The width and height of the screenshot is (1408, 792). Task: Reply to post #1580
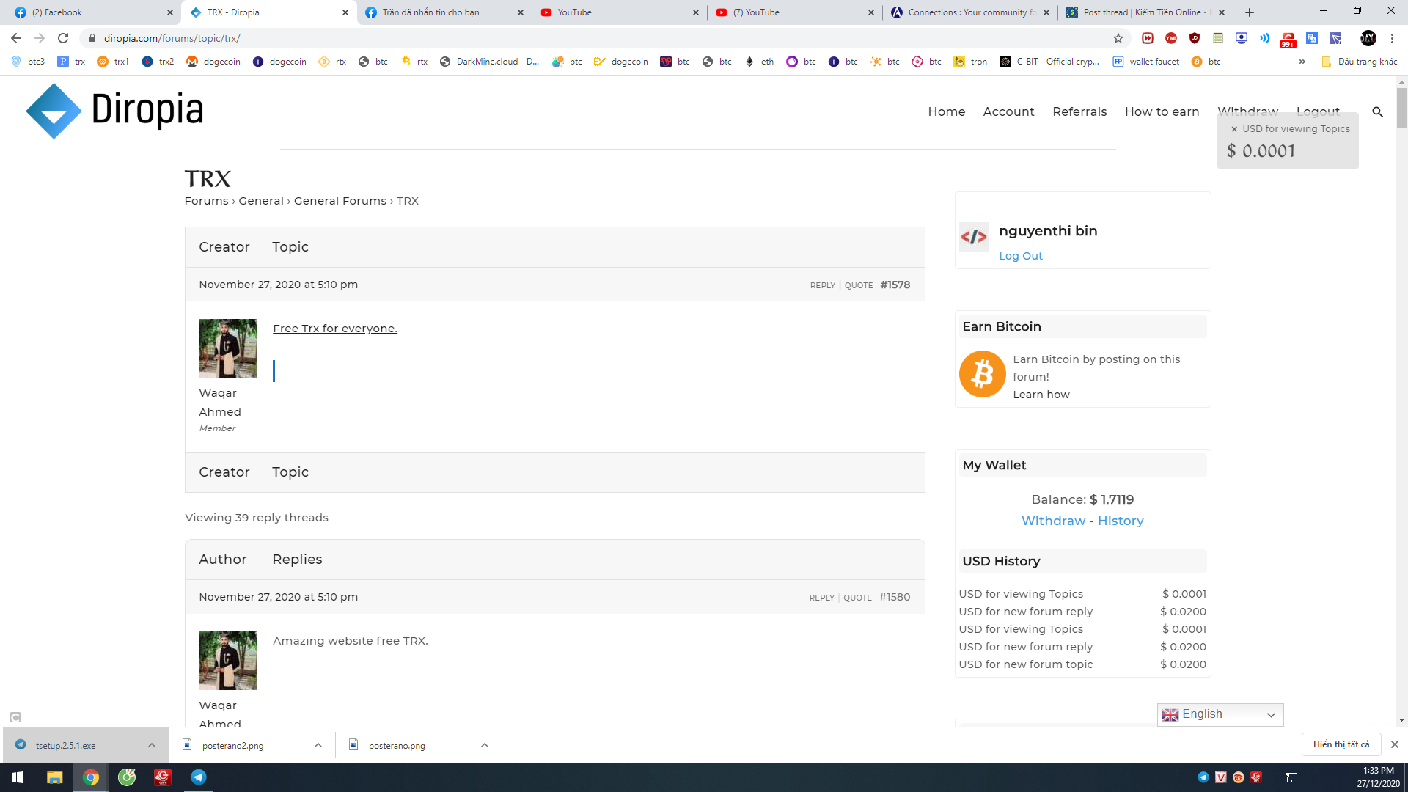pyautogui.click(x=821, y=598)
